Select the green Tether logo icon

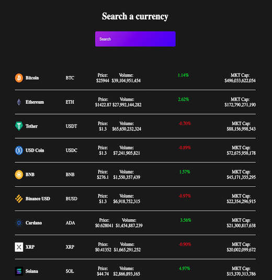click(x=19, y=126)
